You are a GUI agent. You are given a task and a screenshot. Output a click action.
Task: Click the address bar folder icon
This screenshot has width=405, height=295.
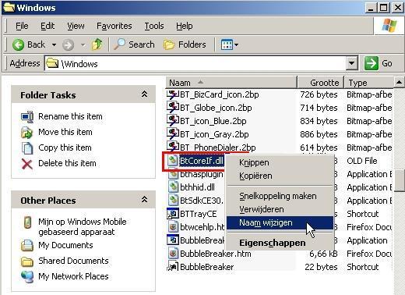(52, 63)
